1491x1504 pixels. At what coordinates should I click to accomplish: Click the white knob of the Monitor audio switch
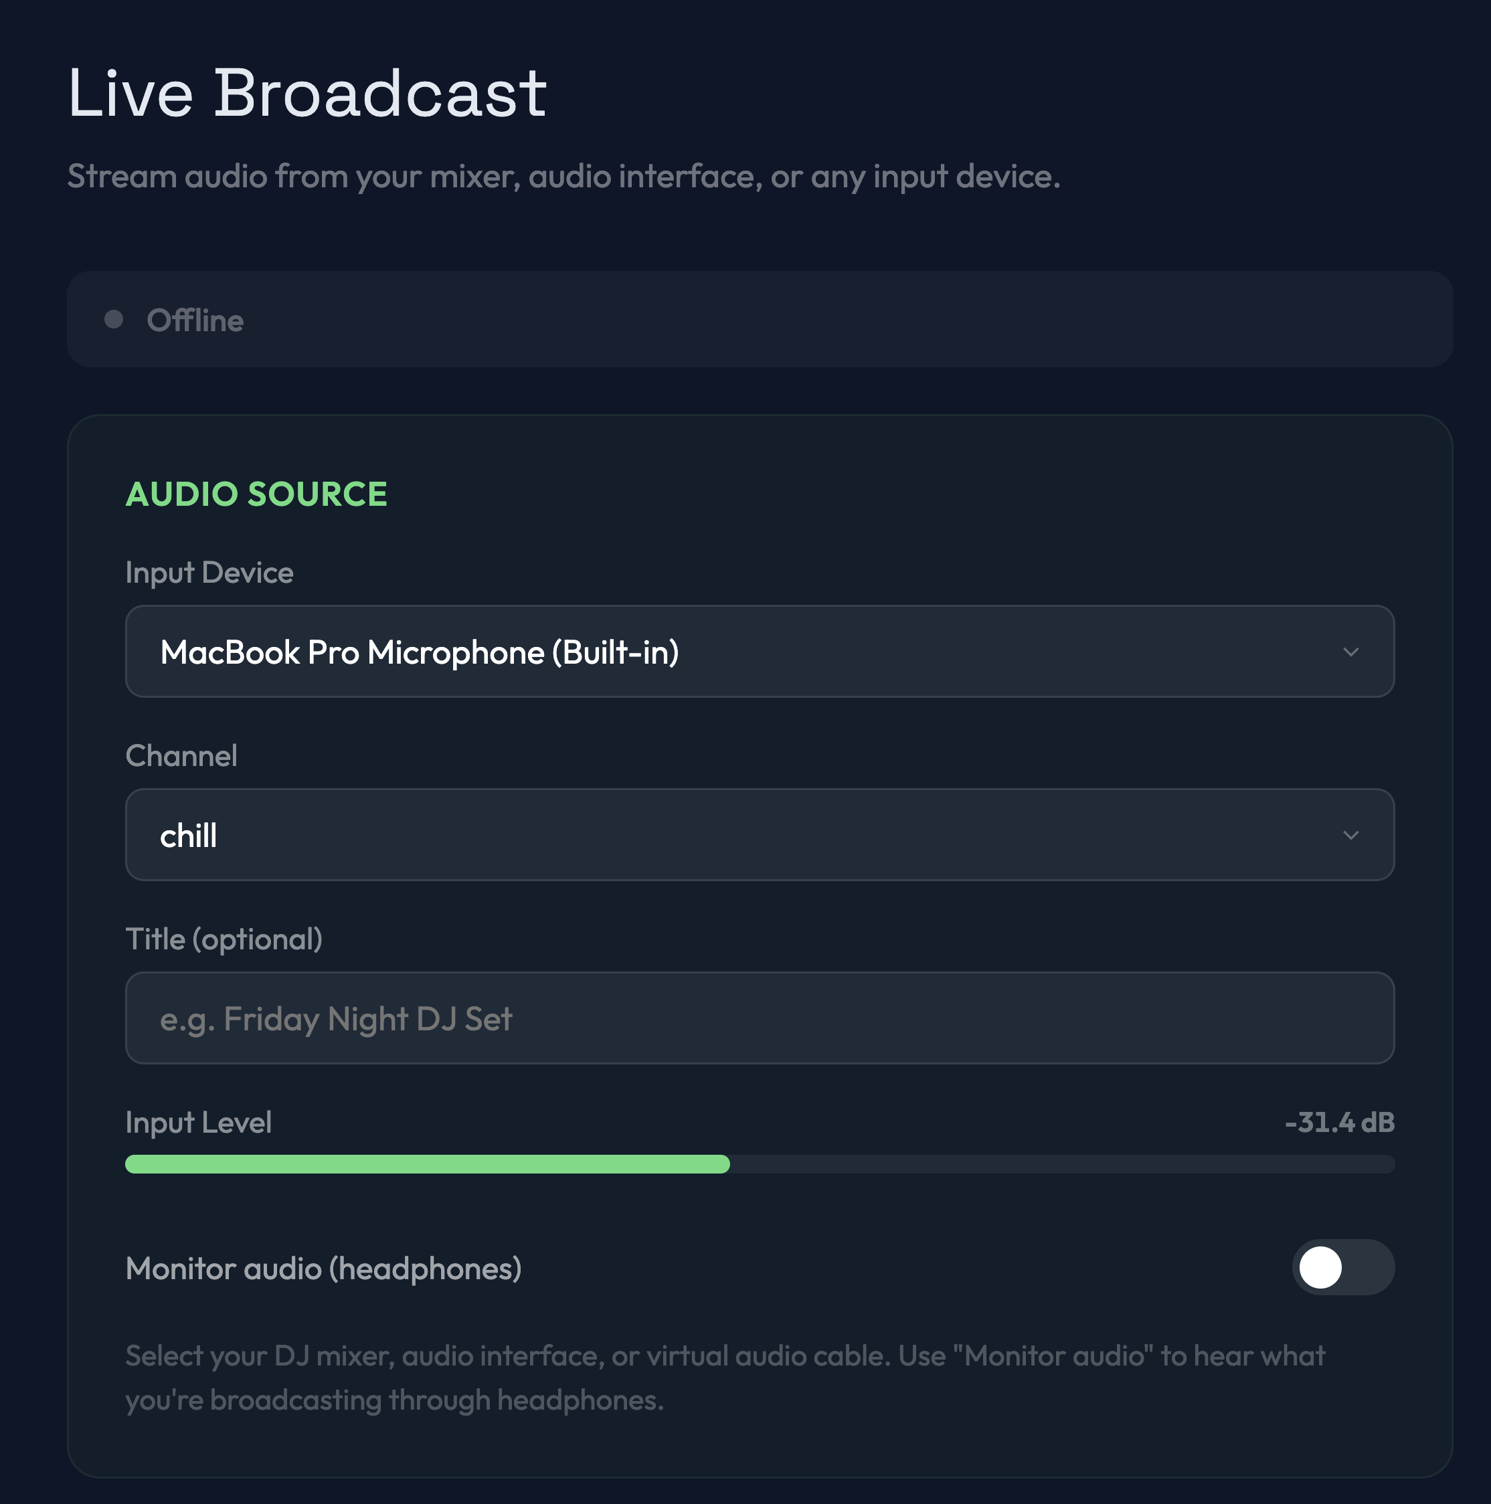pyautogui.click(x=1321, y=1267)
